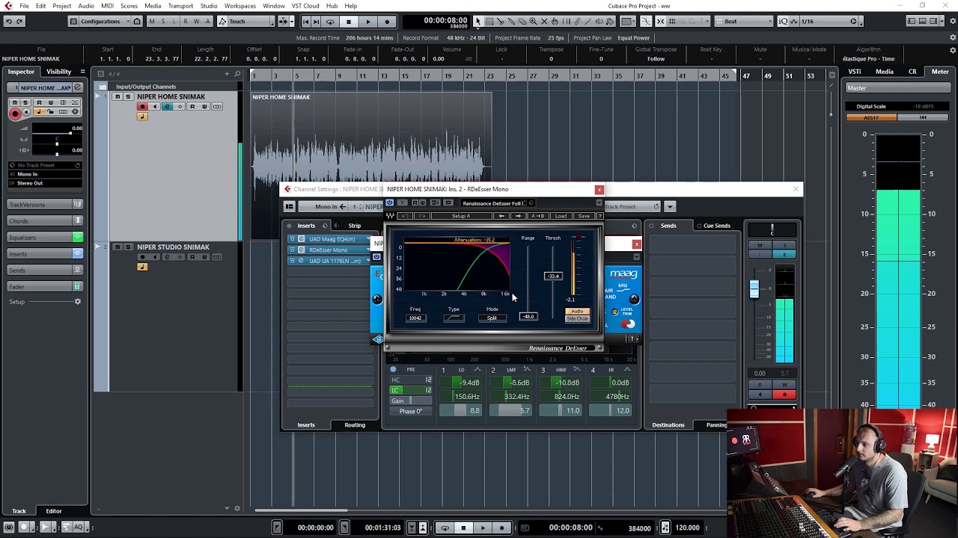Switch to the Visibility tab
The height and width of the screenshot is (538, 958).
point(58,72)
